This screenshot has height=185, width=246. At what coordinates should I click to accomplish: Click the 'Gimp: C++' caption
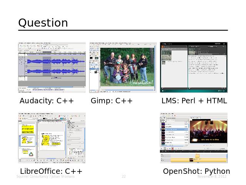pos(111,101)
